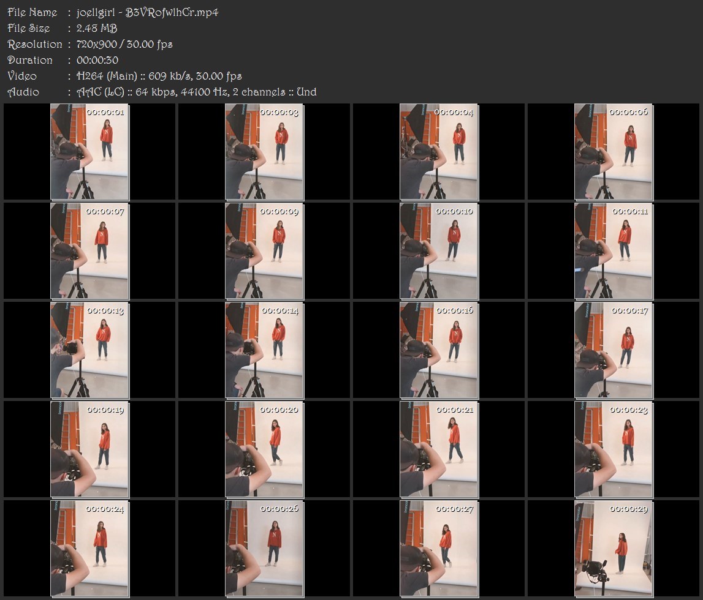Choose the frame thumbnail stamped 00:00:27
The height and width of the screenshot is (600, 703).
click(439, 549)
